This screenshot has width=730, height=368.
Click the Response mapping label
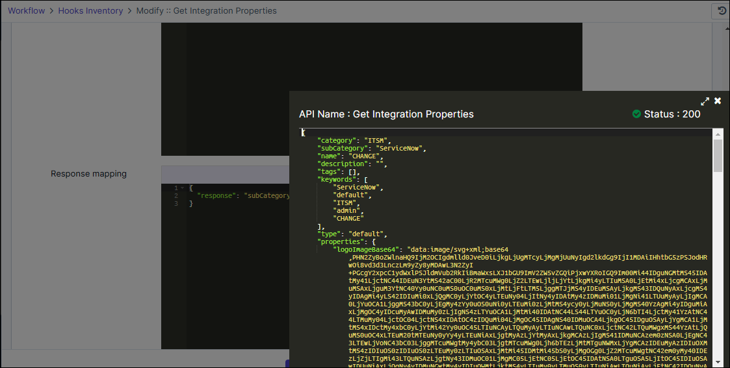88,174
